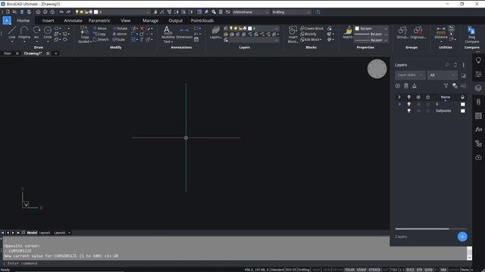
Task: Open the lightbulb tips panel in sidebar
Action: click(x=478, y=60)
